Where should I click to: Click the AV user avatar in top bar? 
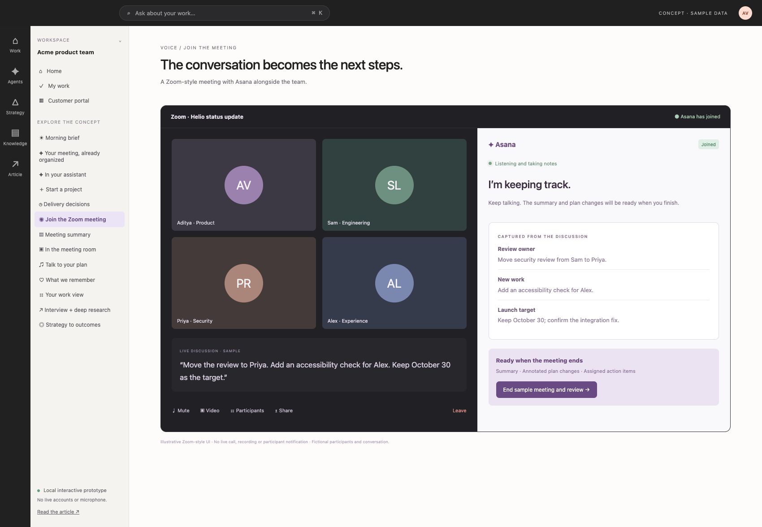(x=745, y=13)
